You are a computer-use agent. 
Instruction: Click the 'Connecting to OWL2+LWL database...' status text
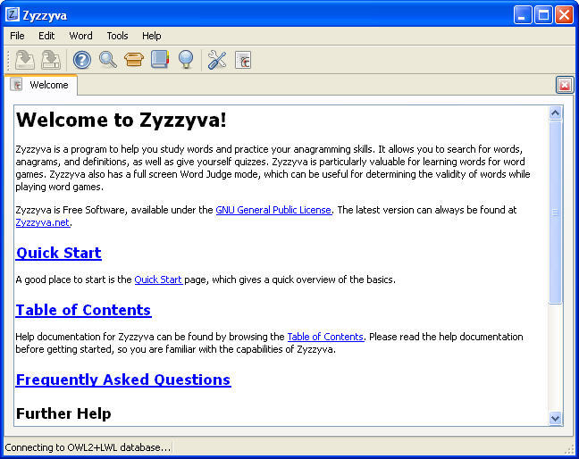click(x=88, y=447)
